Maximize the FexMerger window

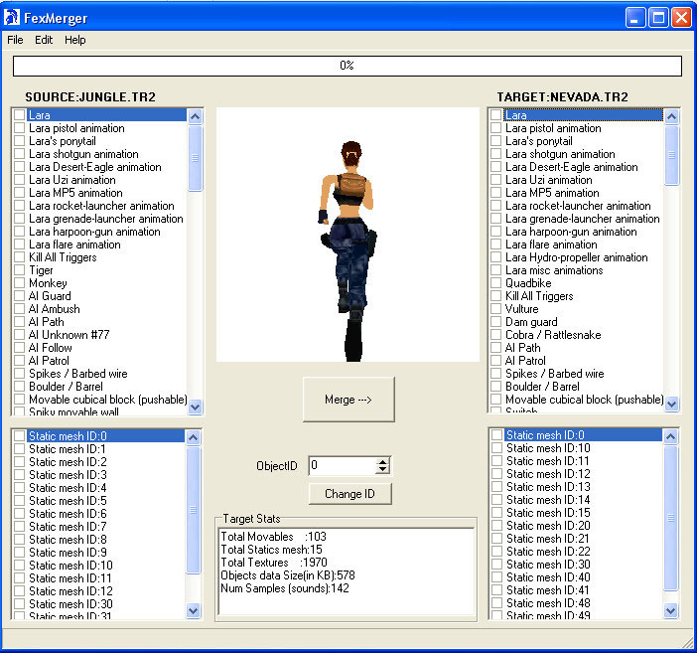click(x=658, y=18)
